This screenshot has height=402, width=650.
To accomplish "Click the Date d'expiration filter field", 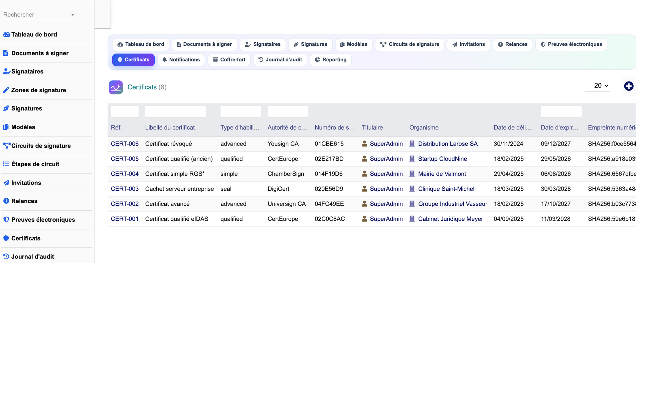I will point(561,111).
